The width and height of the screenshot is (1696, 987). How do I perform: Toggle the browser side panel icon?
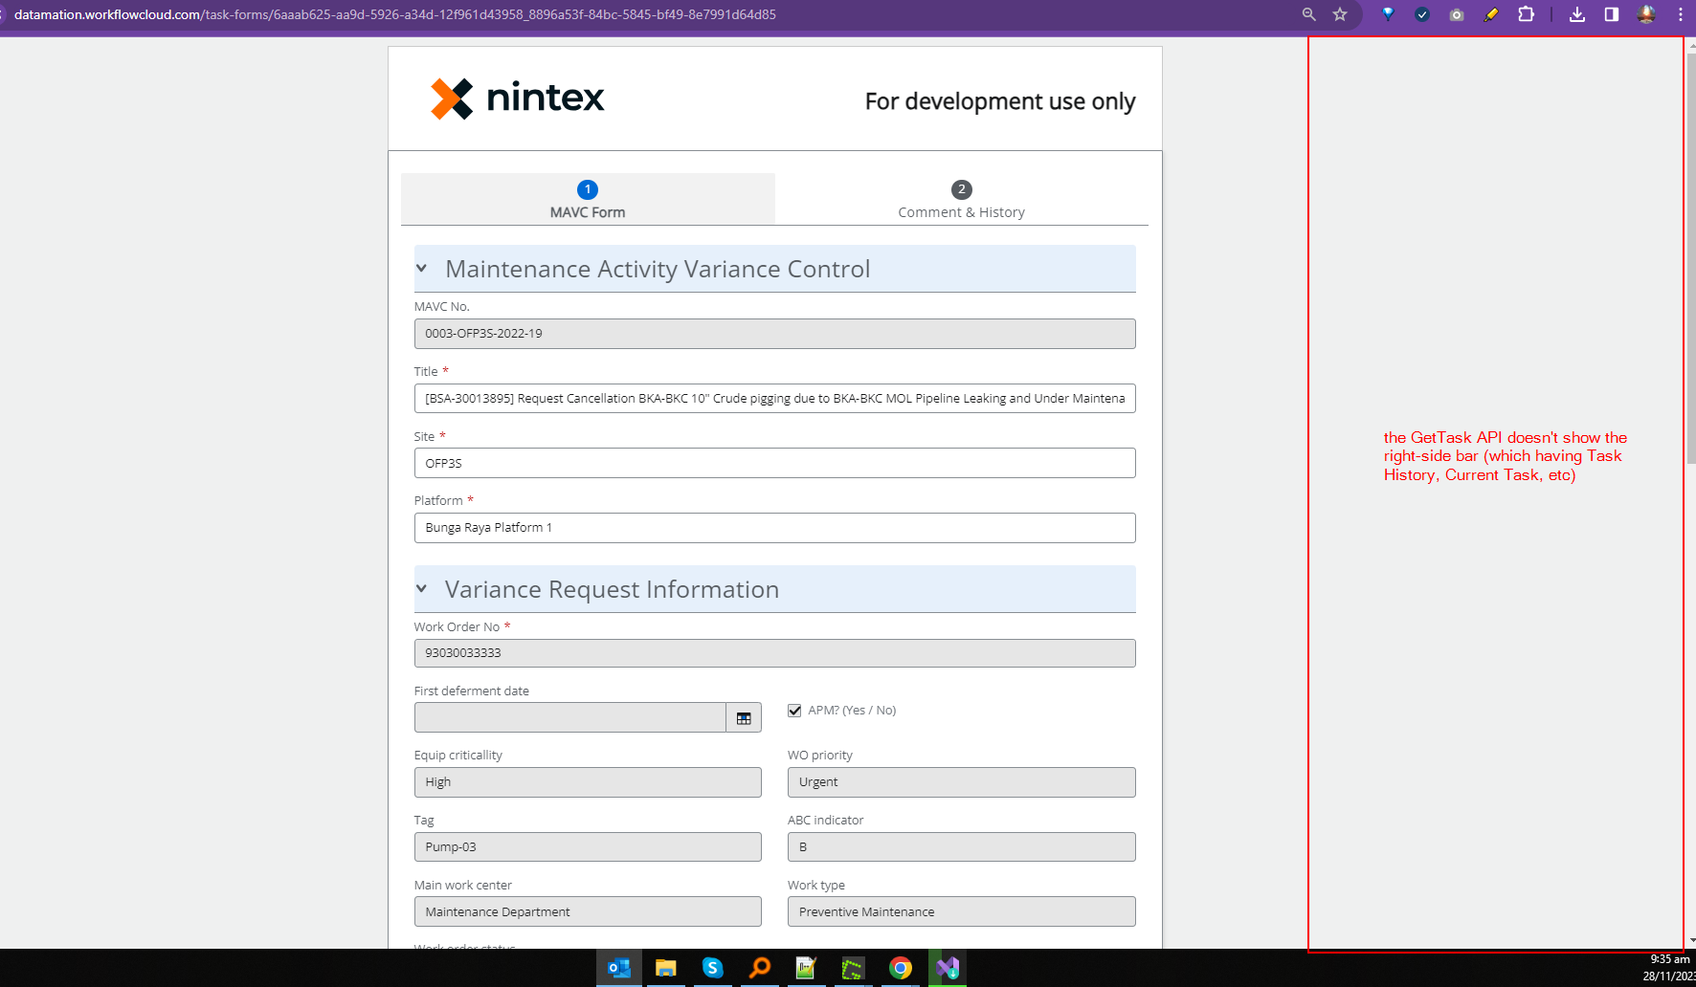(x=1612, y=14)
